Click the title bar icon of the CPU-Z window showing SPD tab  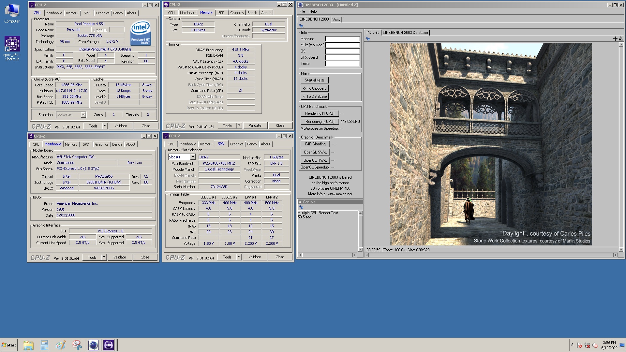pos(166,136)
